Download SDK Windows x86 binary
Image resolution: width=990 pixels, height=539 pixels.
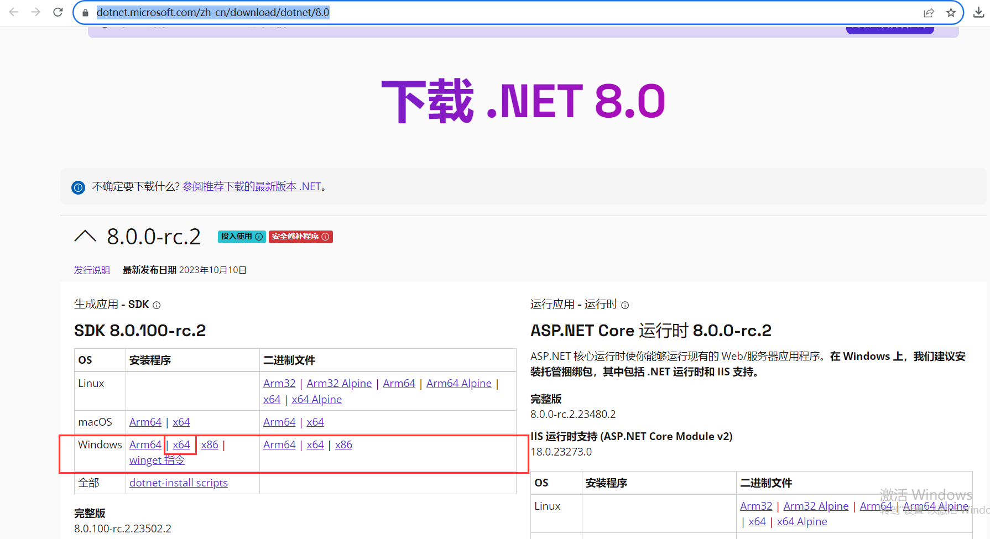(343, 444)
